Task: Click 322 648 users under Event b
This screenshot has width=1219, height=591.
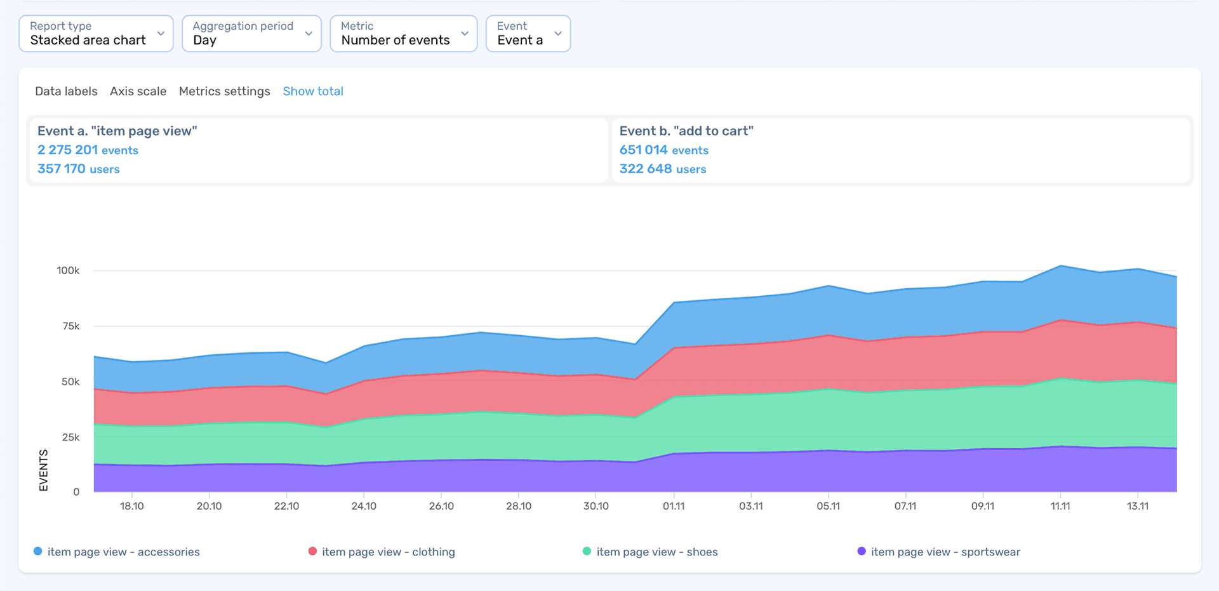Action: click(x=662, y=169)
